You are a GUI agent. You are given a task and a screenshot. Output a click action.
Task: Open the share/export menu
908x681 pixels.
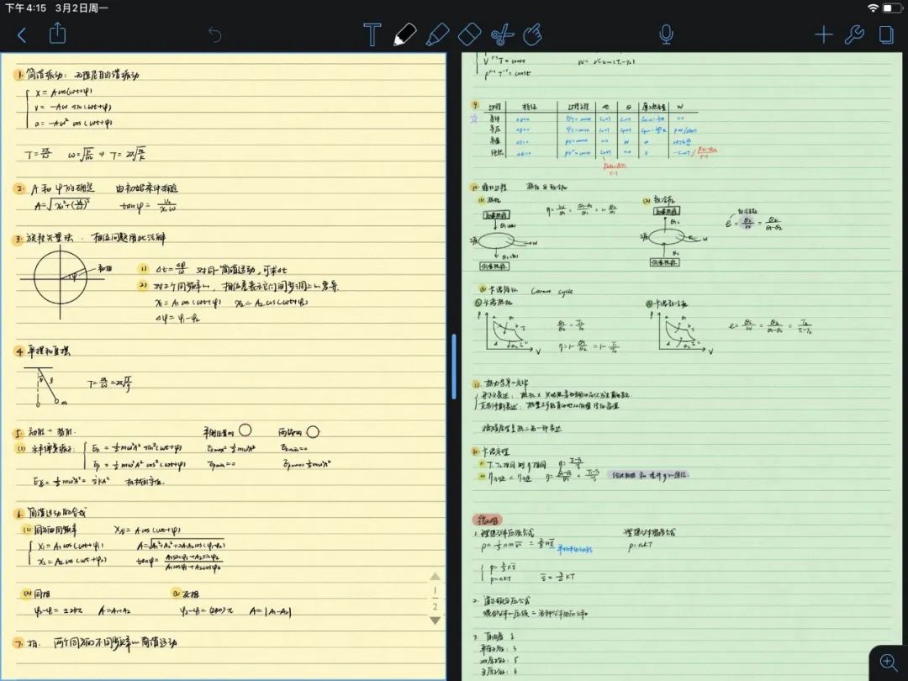click(x=57, y=34)
